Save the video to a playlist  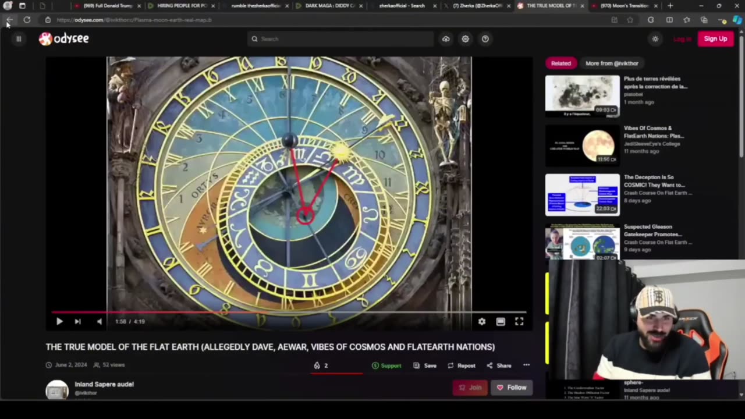click(x=425, y=365)
